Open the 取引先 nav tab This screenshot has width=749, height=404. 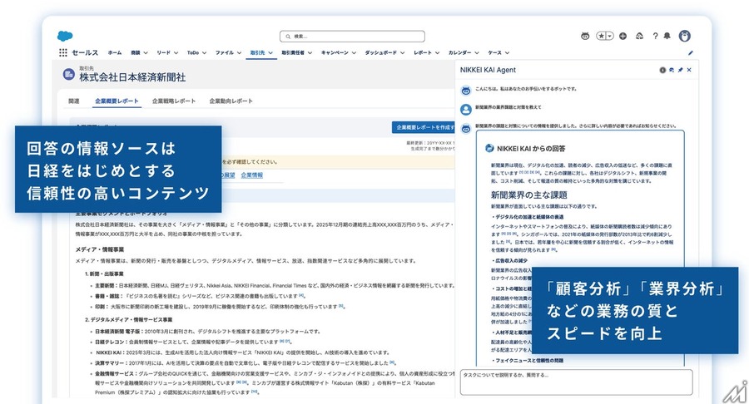257,53
